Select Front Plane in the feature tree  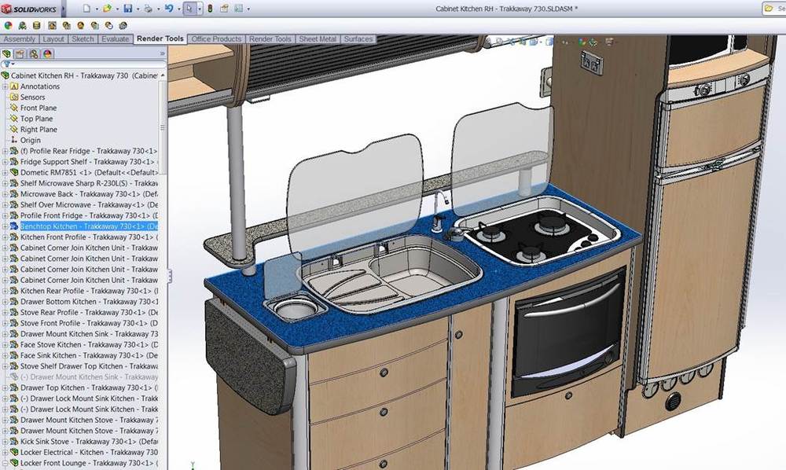(38, 108)
